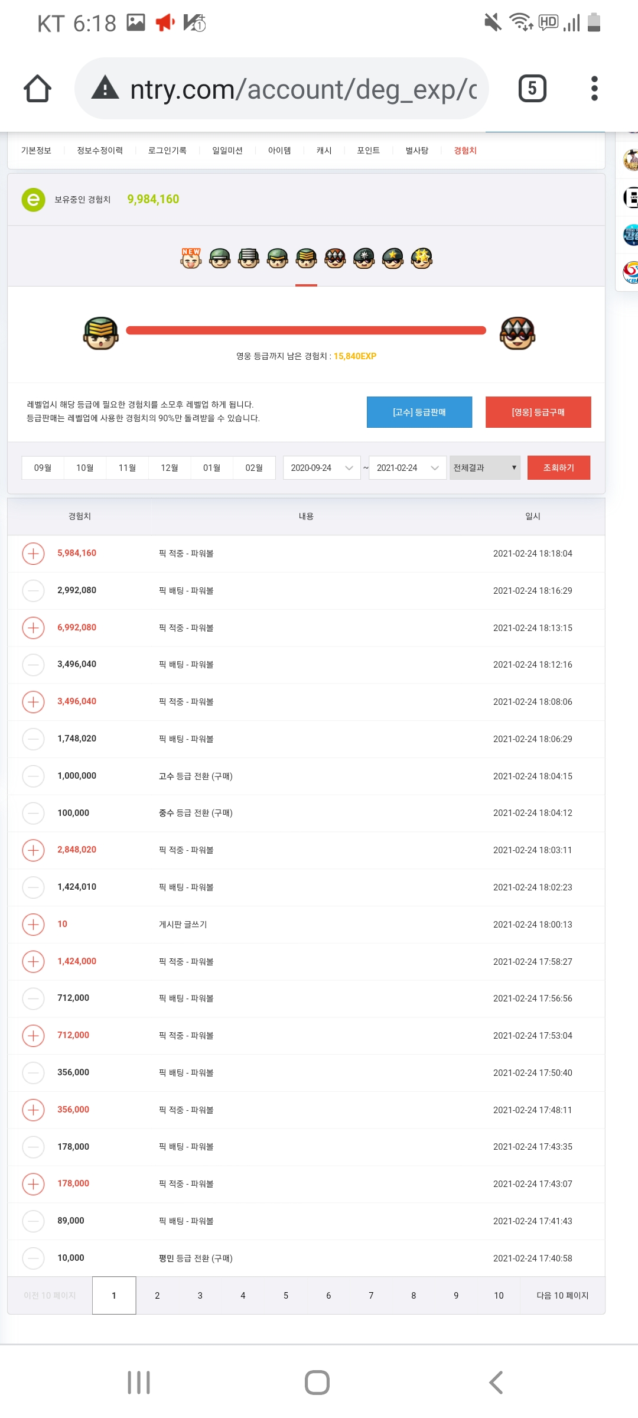Switch to the 아이템 tab

tap(279, 151)
